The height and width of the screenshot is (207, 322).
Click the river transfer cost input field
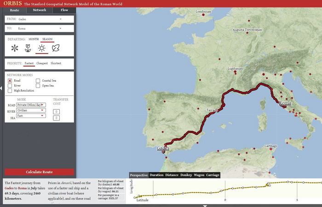coord(56,112)
